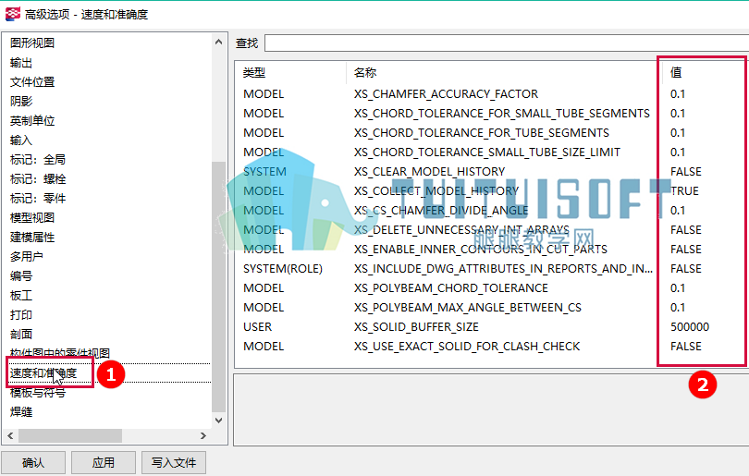Edit the 500000 value of XS_SOLID_BUFFER_SIZE
749x476 pixels.
pos(690,327)
